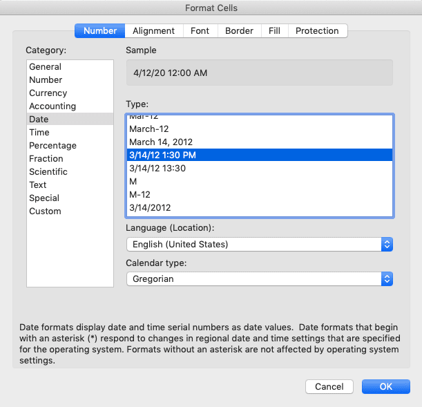Screen dimensions: 422x407
Task: Pick the Fraction category
Action: point(70,158)
